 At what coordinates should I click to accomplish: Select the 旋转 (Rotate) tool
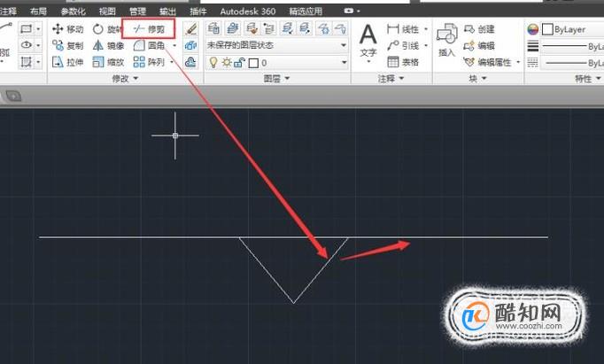coord(107,29)
